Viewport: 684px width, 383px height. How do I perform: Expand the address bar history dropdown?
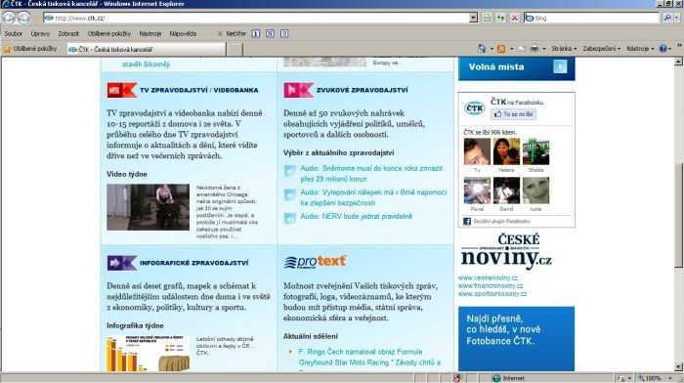pyautogui.click(x=474, y=18)
